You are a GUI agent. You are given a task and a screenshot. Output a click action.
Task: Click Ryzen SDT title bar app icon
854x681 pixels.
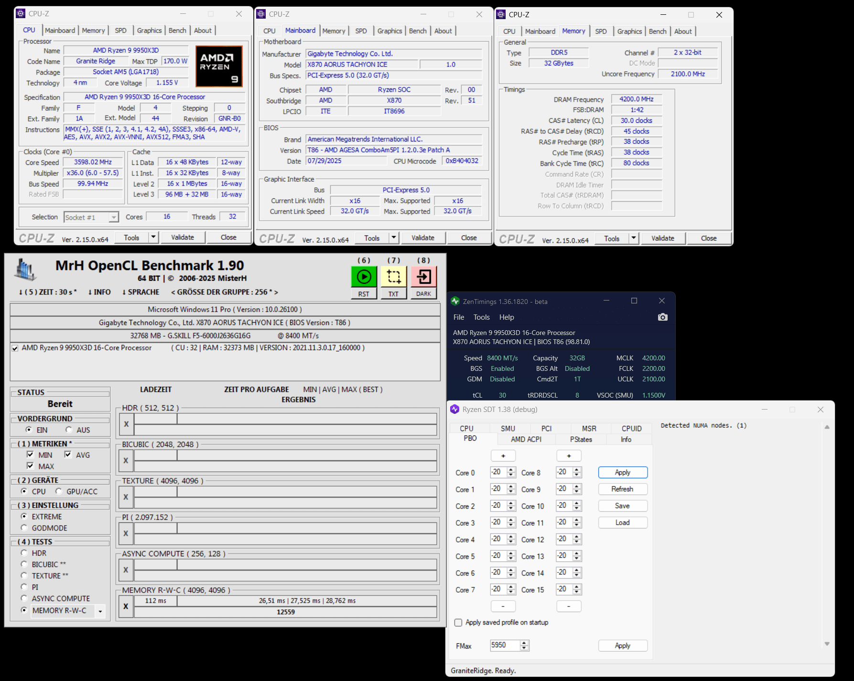(454, 410)
